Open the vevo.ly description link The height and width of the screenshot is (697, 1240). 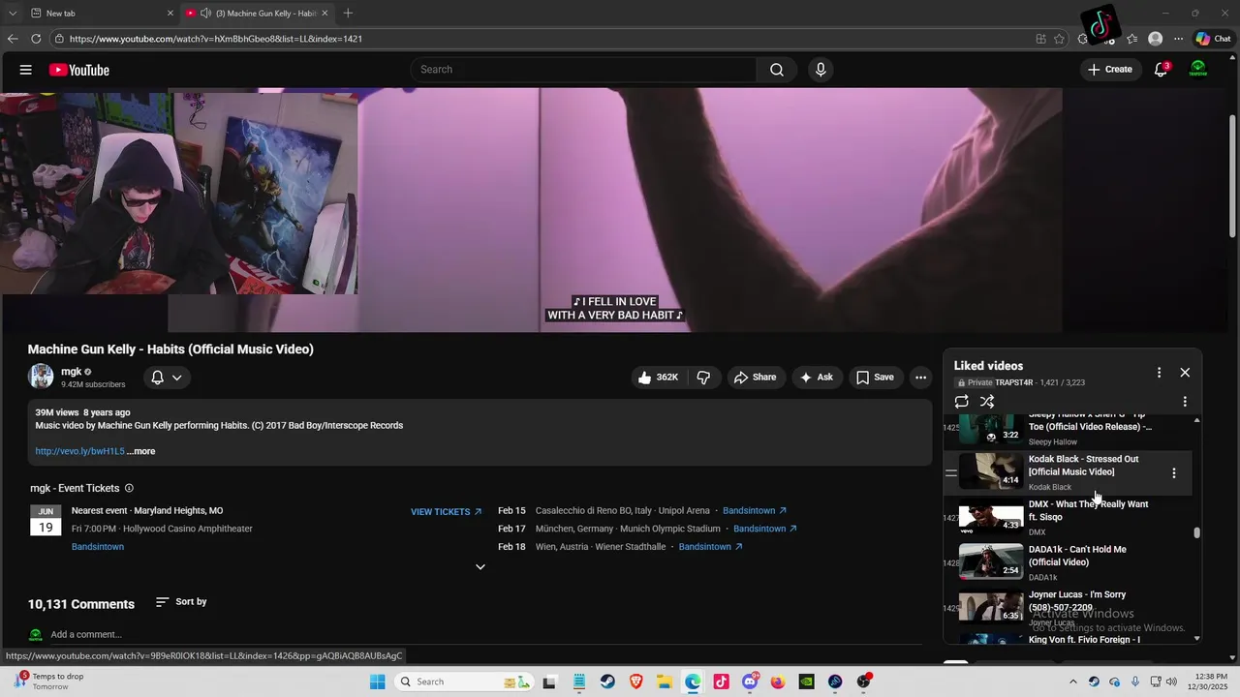click(x=79, y=451)
